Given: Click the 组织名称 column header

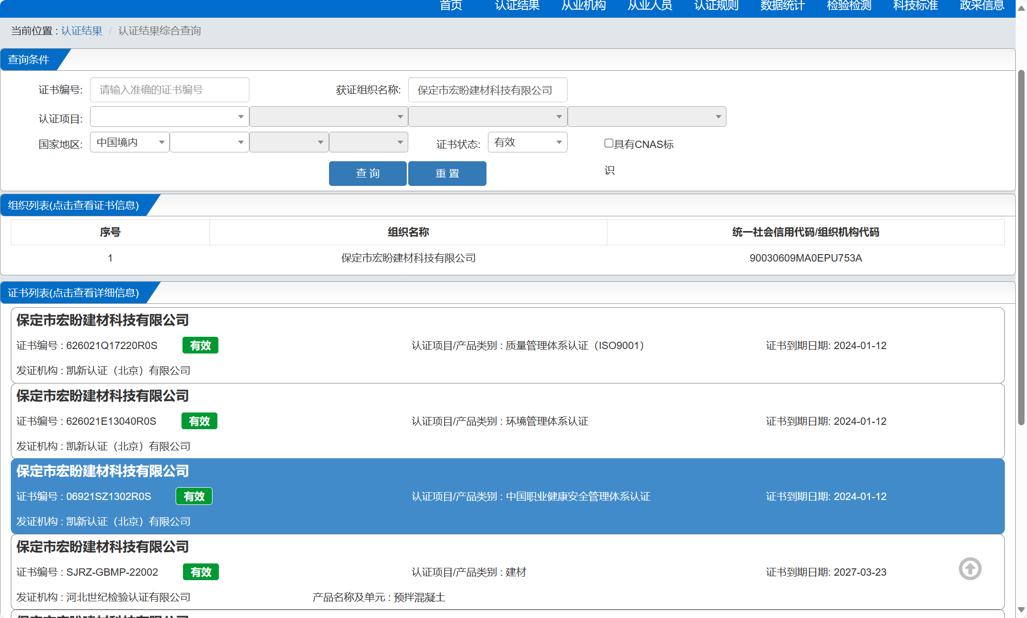Looking at the screenshot, I should click(408, 232).
